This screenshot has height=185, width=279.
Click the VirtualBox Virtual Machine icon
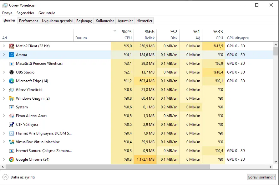click(11, 142)
